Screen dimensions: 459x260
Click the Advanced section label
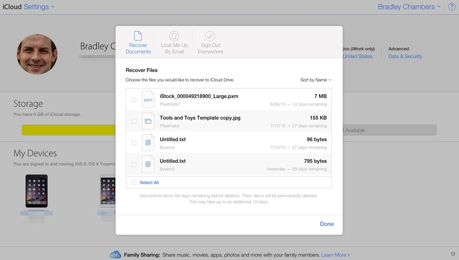398,49
